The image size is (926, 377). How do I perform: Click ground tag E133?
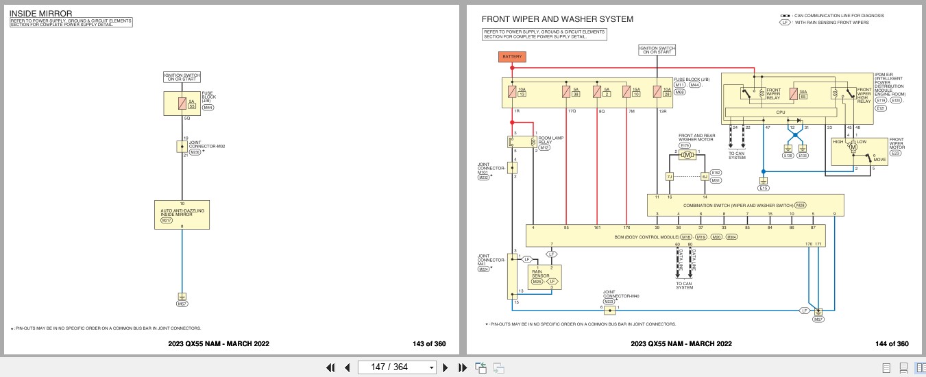803,156
